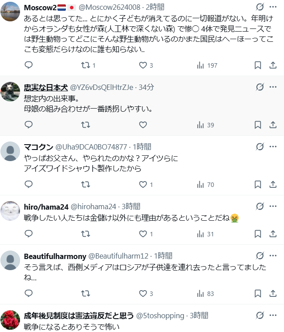Share hiro/hama24's tweet
The height and width of the screenshot is (332, 284).
pos(273,234)
